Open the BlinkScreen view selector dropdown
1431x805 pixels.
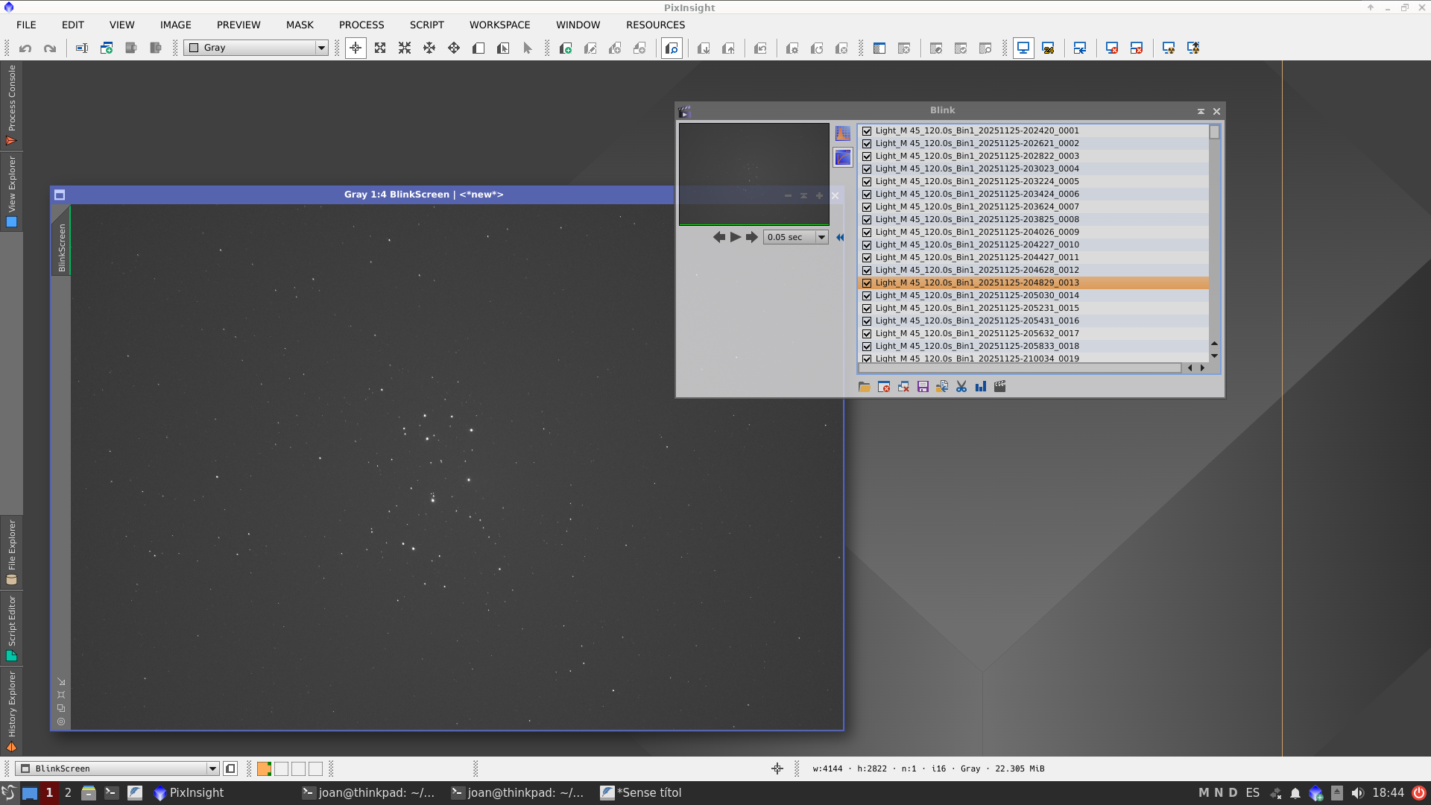[x=212, y=768]
